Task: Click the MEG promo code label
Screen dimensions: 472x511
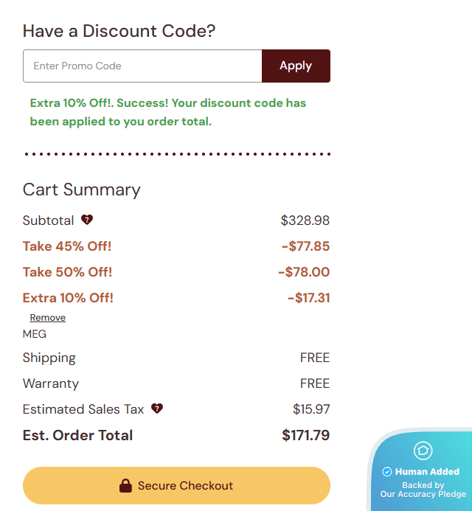Action: click(x=35, y=334)
